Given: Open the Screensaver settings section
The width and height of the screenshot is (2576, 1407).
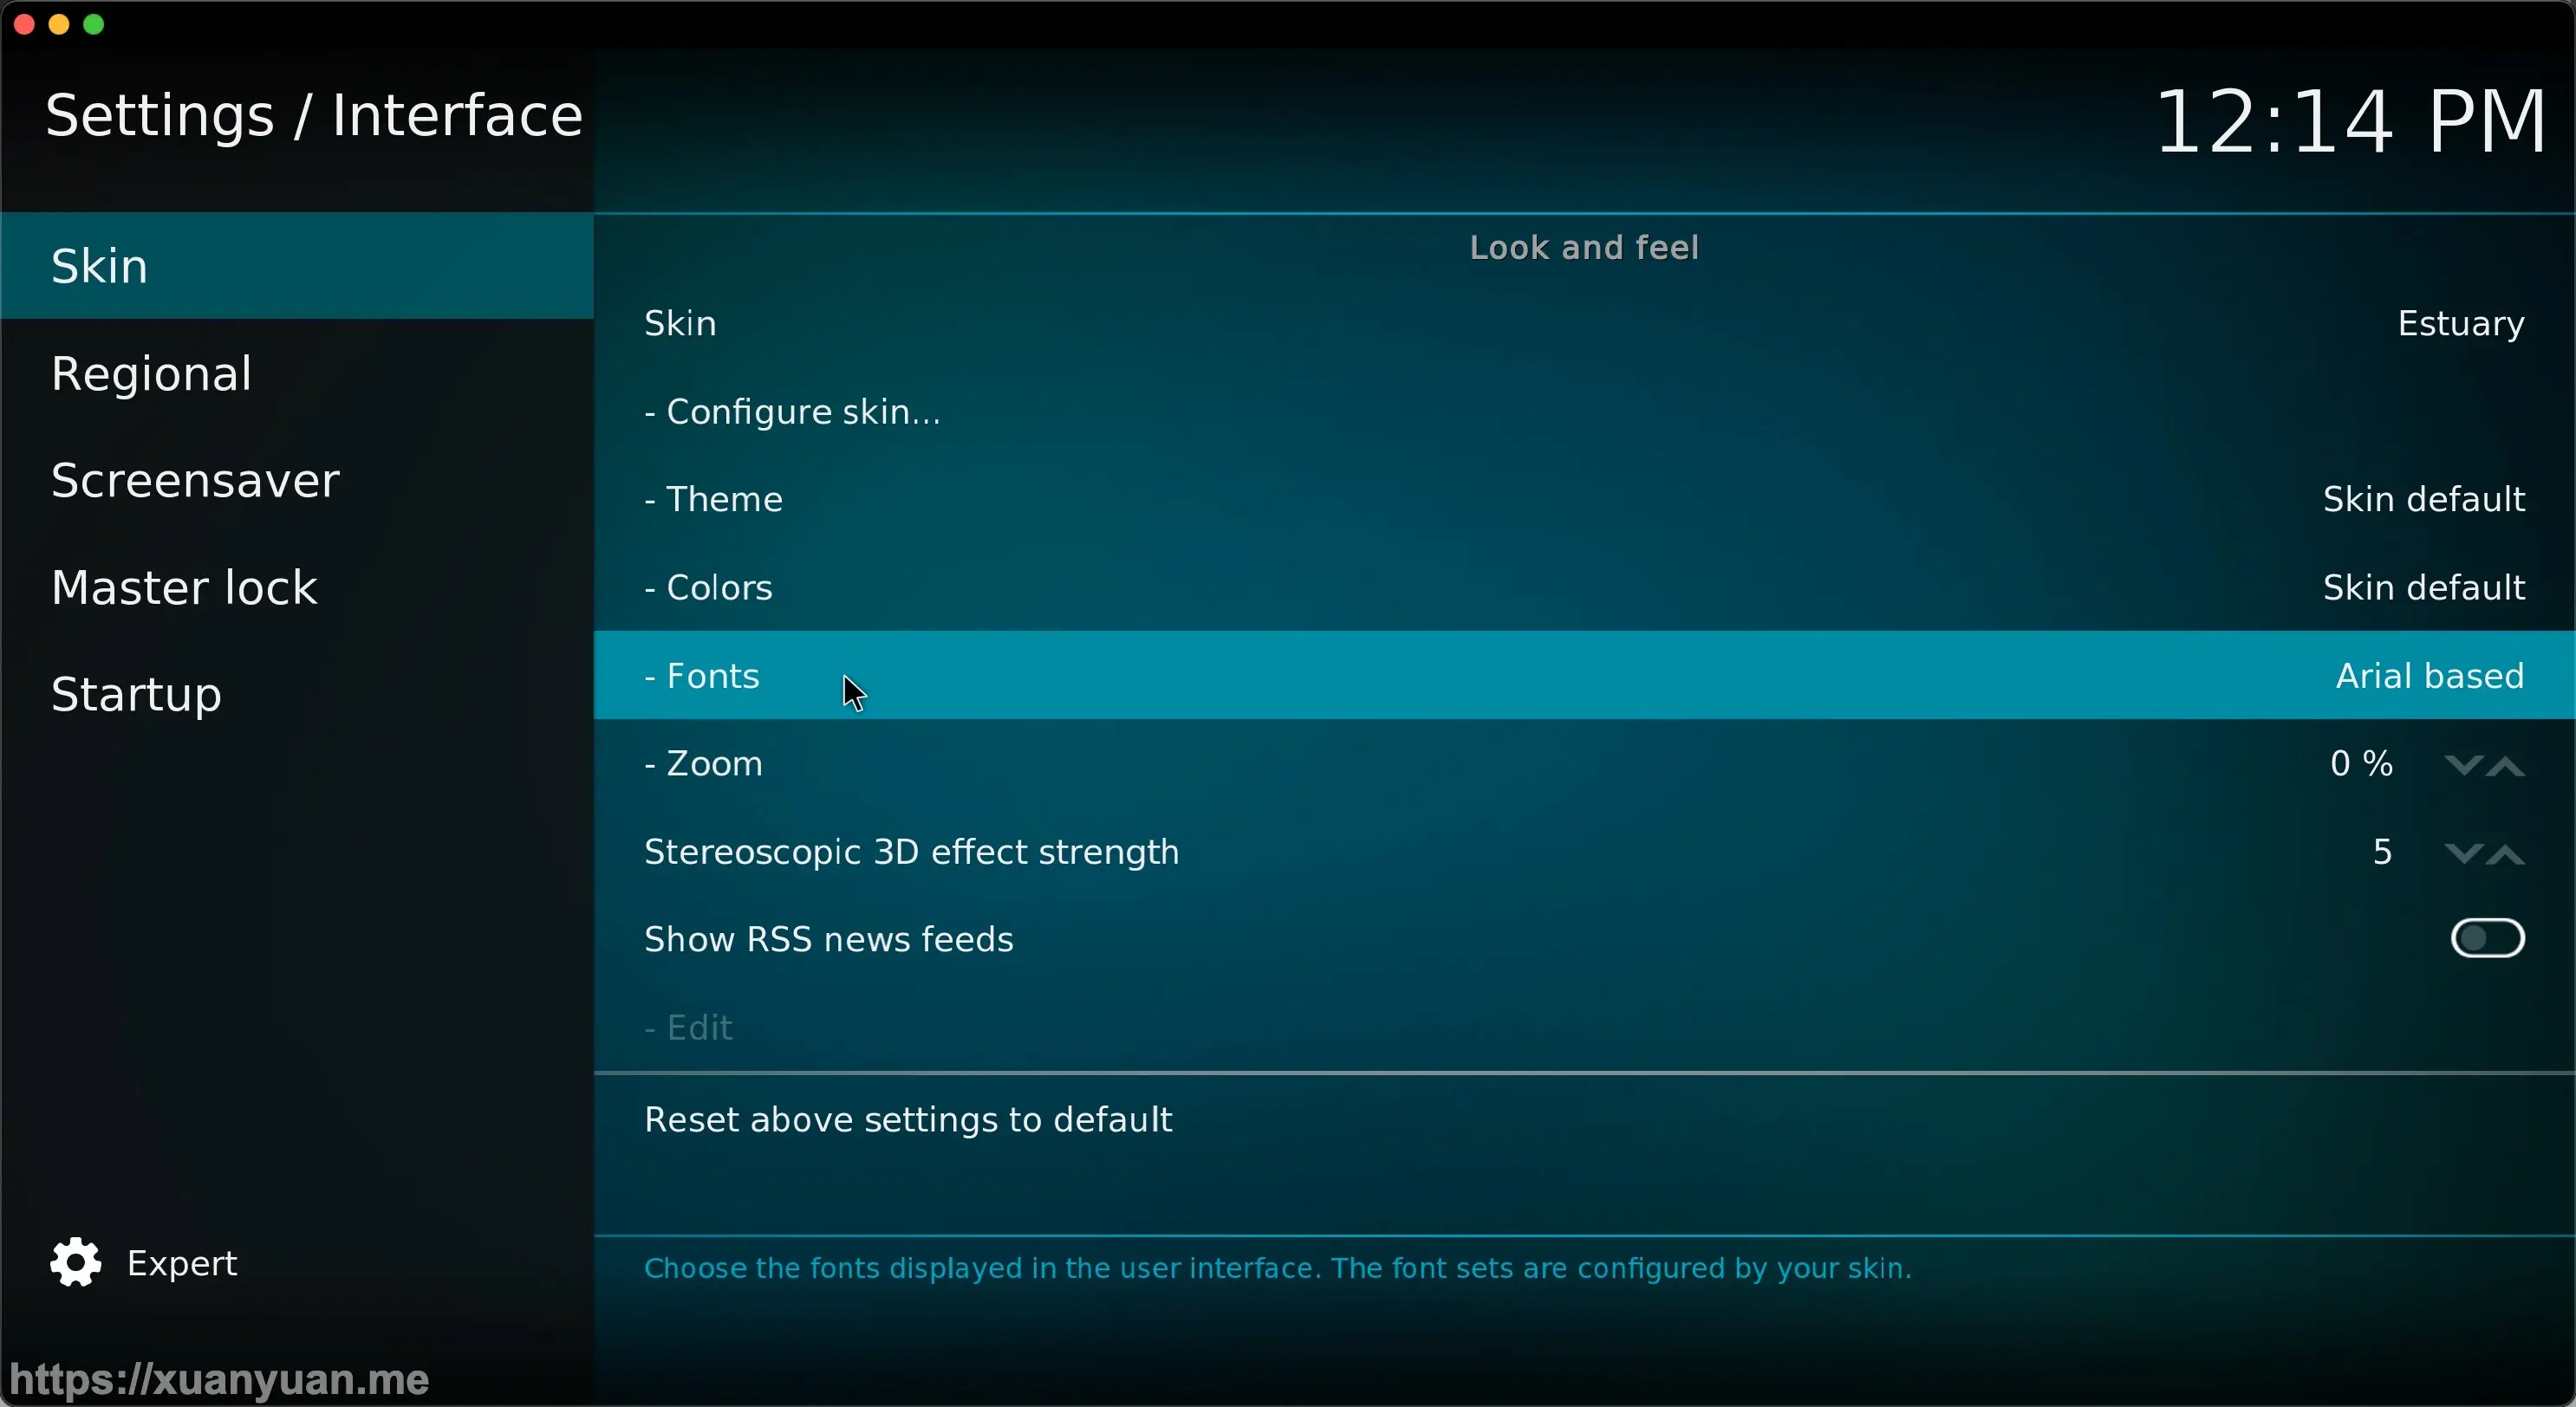Looking at the screenshot, I should [x=196, y=480].
